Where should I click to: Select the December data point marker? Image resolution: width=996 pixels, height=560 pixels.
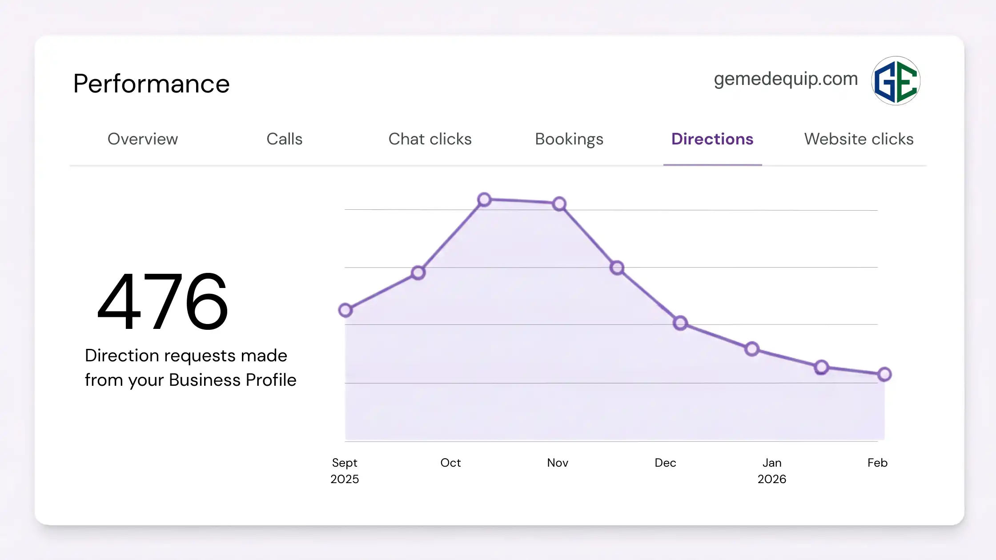[x=680, y=324]
